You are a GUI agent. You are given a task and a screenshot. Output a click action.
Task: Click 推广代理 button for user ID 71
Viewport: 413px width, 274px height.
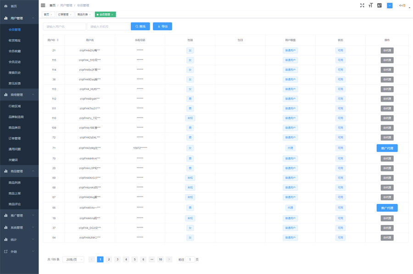point(387,148)
